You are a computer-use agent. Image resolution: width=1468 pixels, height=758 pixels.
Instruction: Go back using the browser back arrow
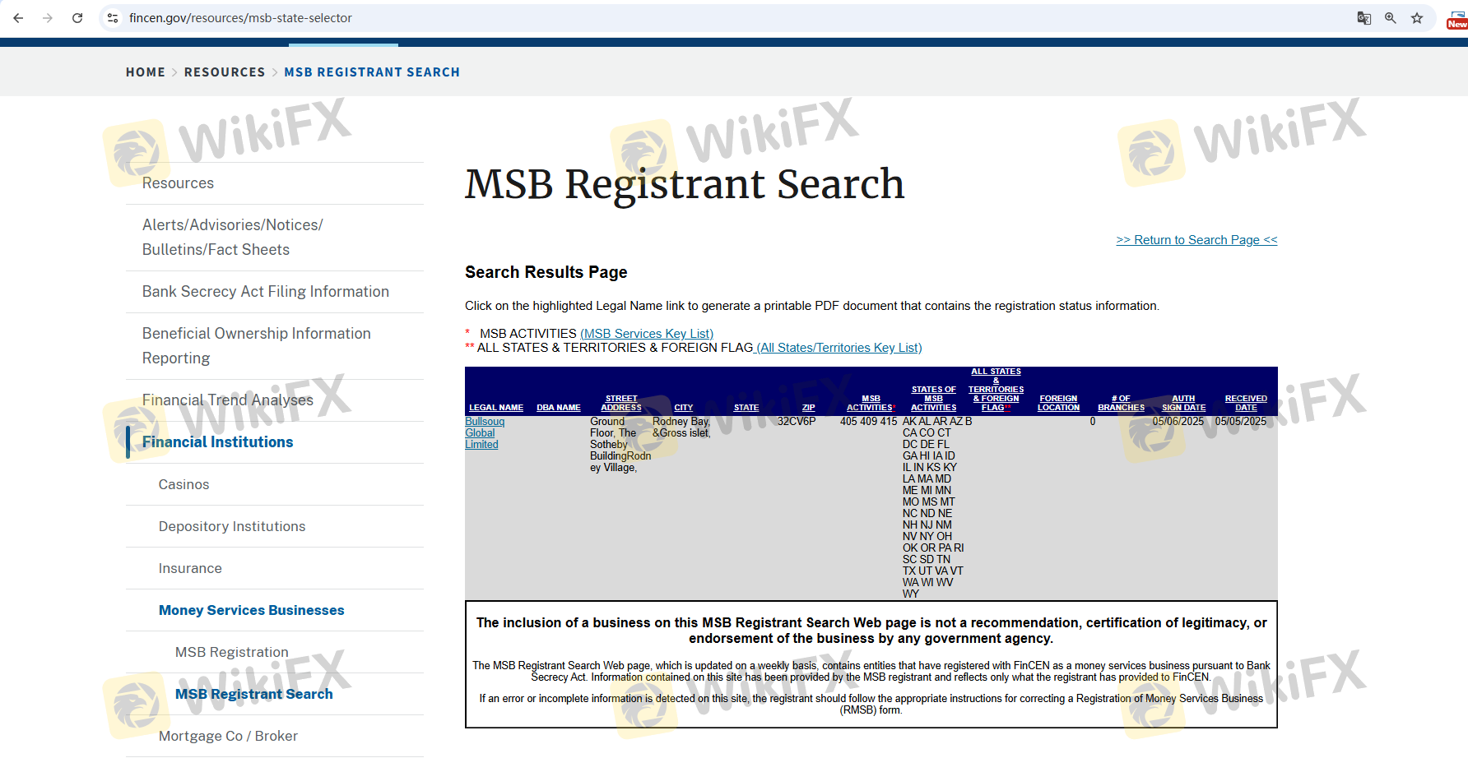click(18, 18)
